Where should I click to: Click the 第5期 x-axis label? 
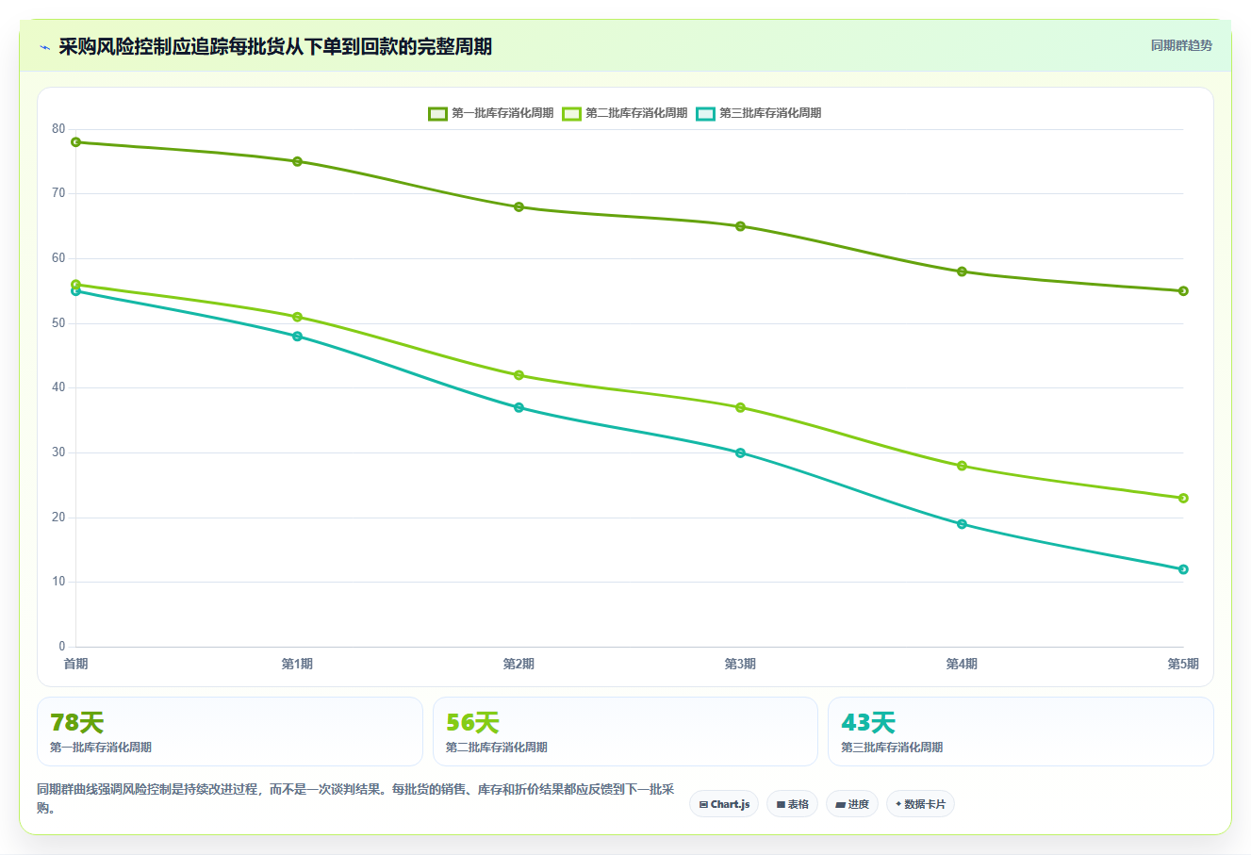coord(1183,665)
